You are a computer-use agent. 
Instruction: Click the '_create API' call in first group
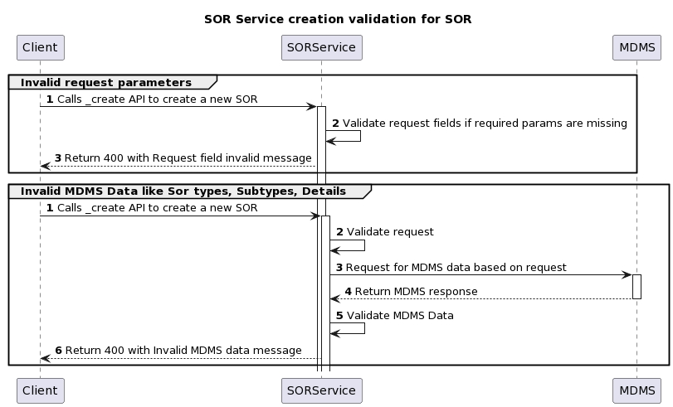point(157,99)
